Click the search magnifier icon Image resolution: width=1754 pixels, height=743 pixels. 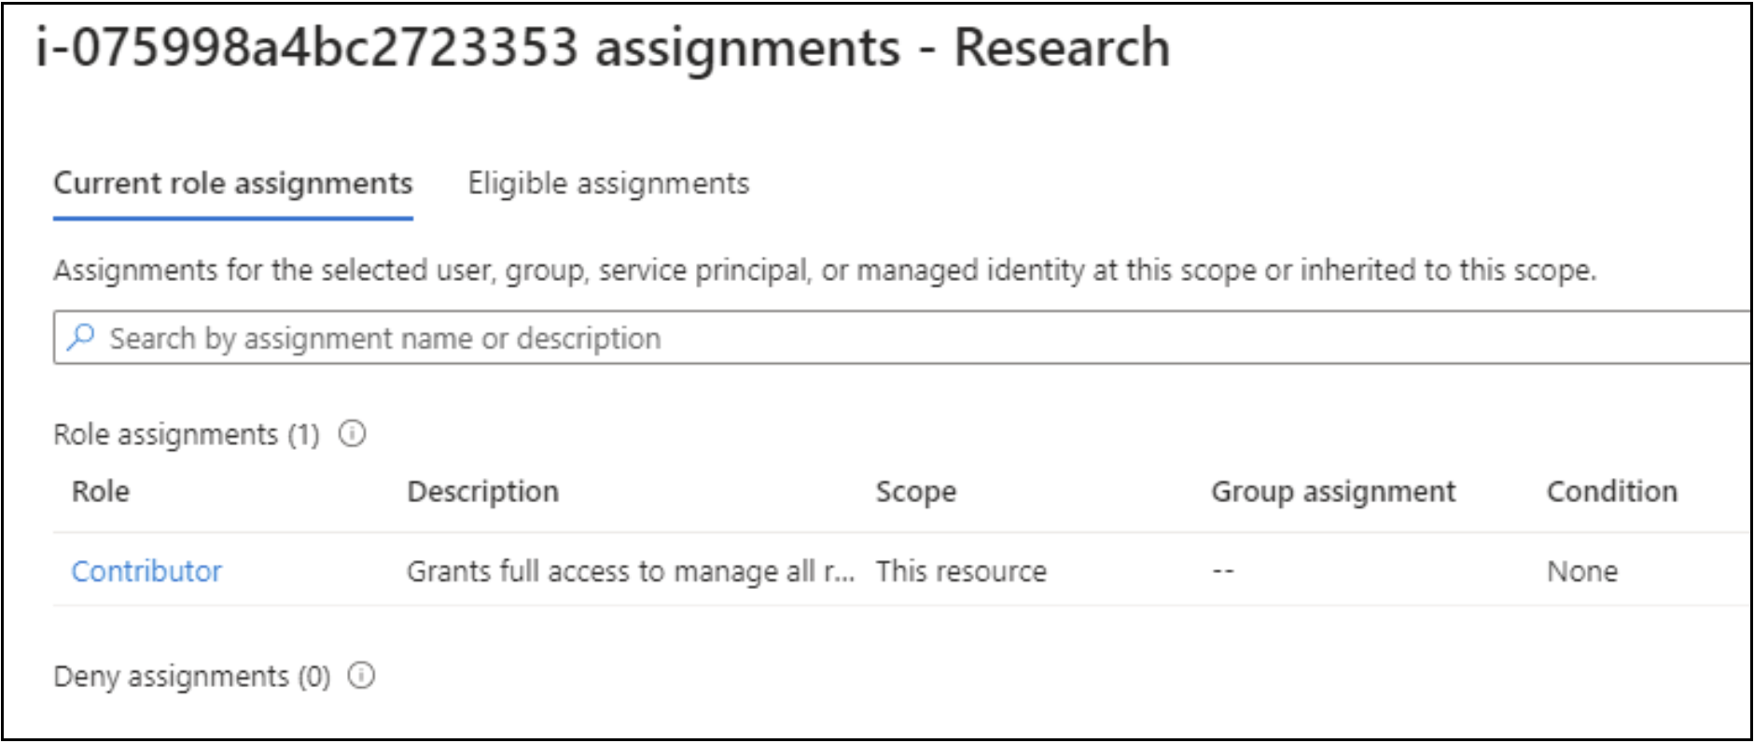[x=81, y=337]
